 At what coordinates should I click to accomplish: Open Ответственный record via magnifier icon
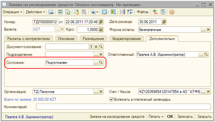[206, 55]
